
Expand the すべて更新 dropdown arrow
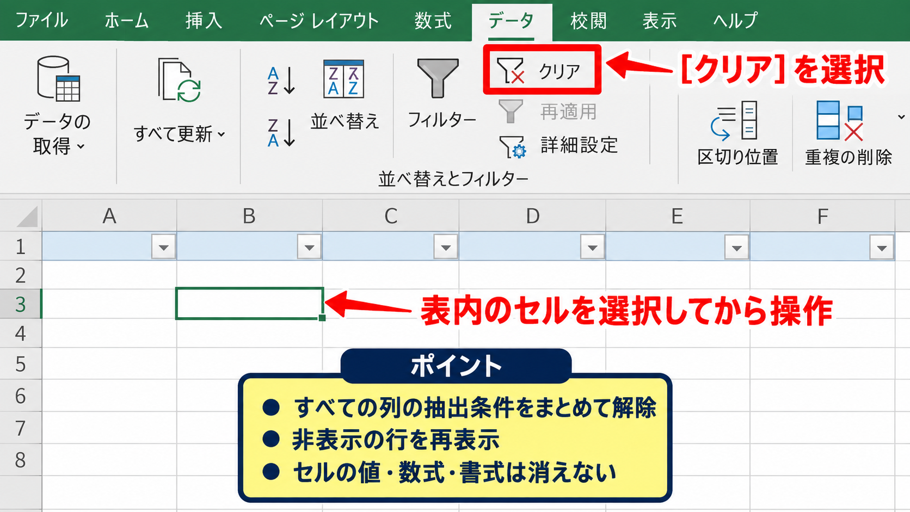pyautogui.click(x=222, y=134)
